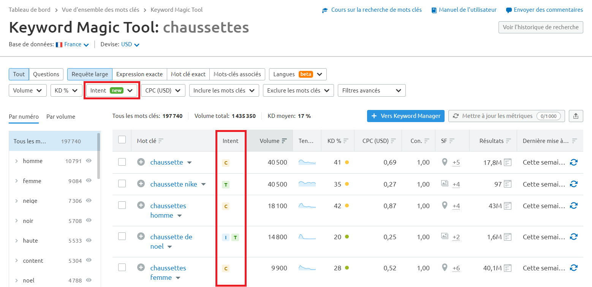
Task: Click the feedback speech bubble icon
Action: pyautogui.click(x=509, y=10)
